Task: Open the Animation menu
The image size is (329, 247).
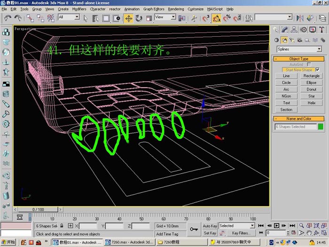Action: 132,9
